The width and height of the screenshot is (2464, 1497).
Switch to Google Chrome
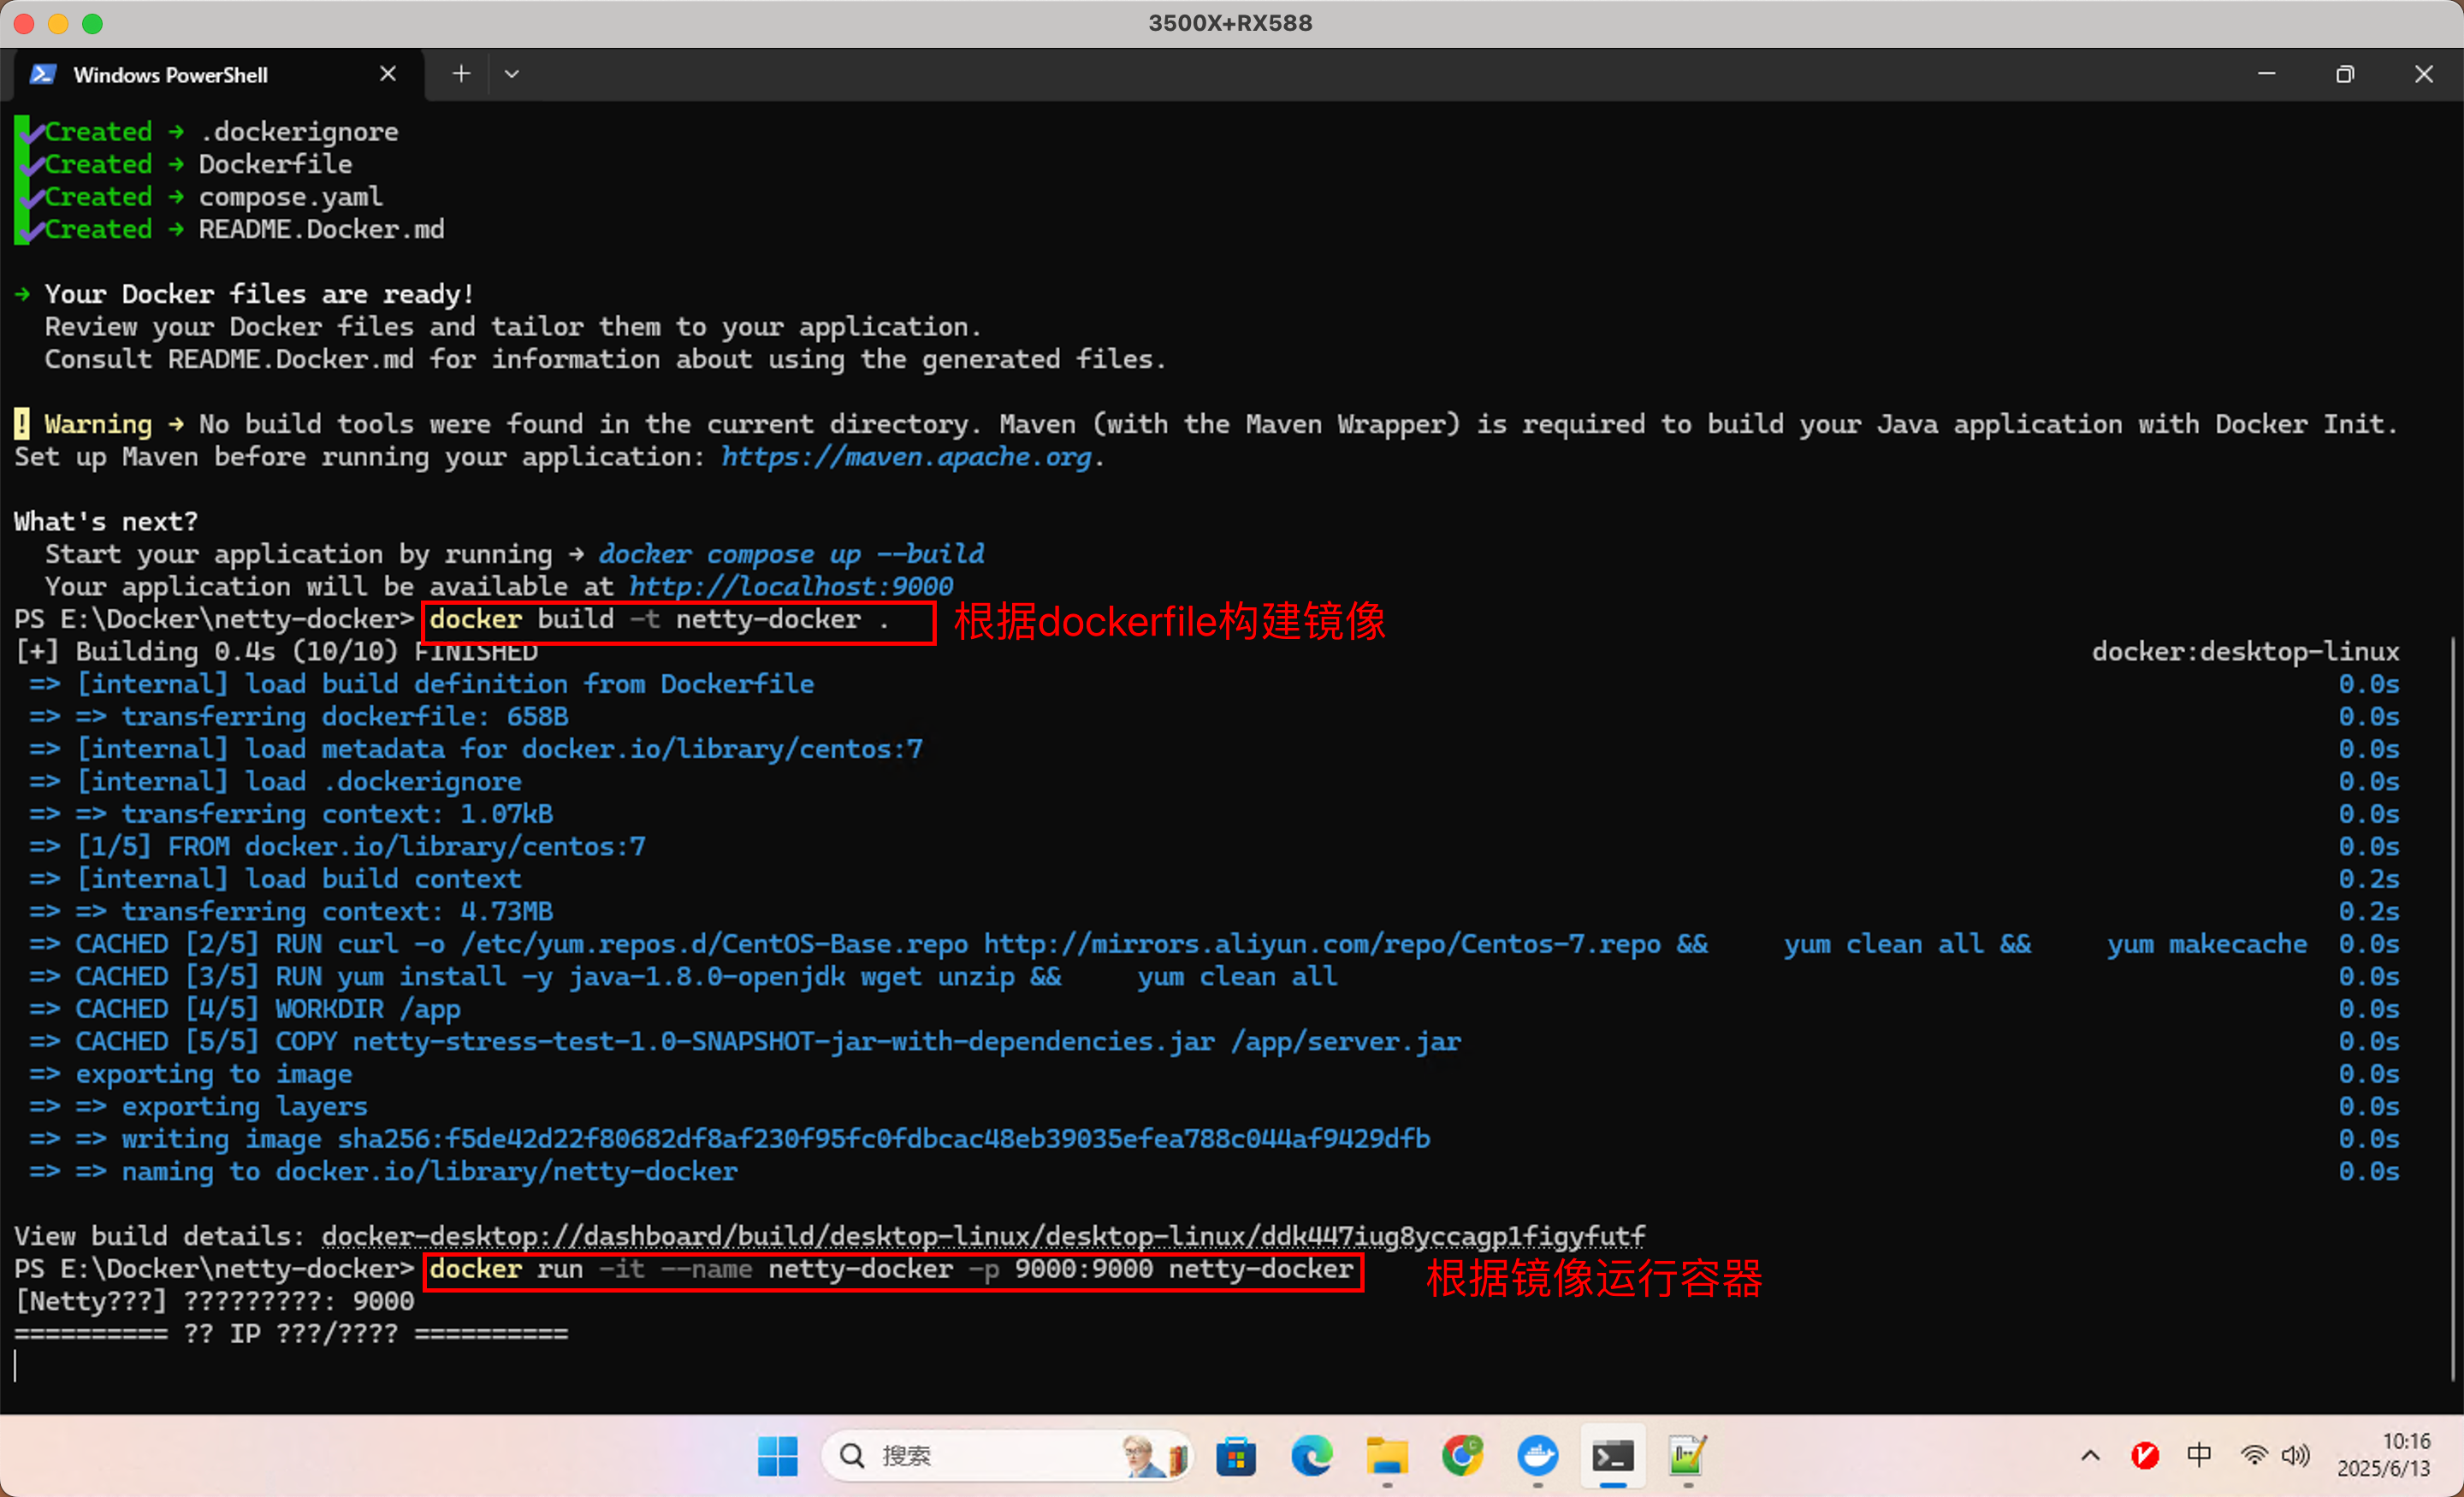coord(1462,1456)
